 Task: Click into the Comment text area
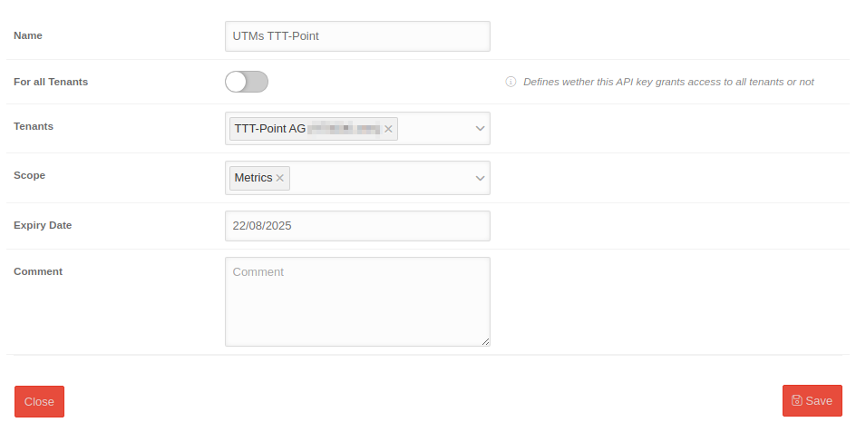(x=357, y=301)
